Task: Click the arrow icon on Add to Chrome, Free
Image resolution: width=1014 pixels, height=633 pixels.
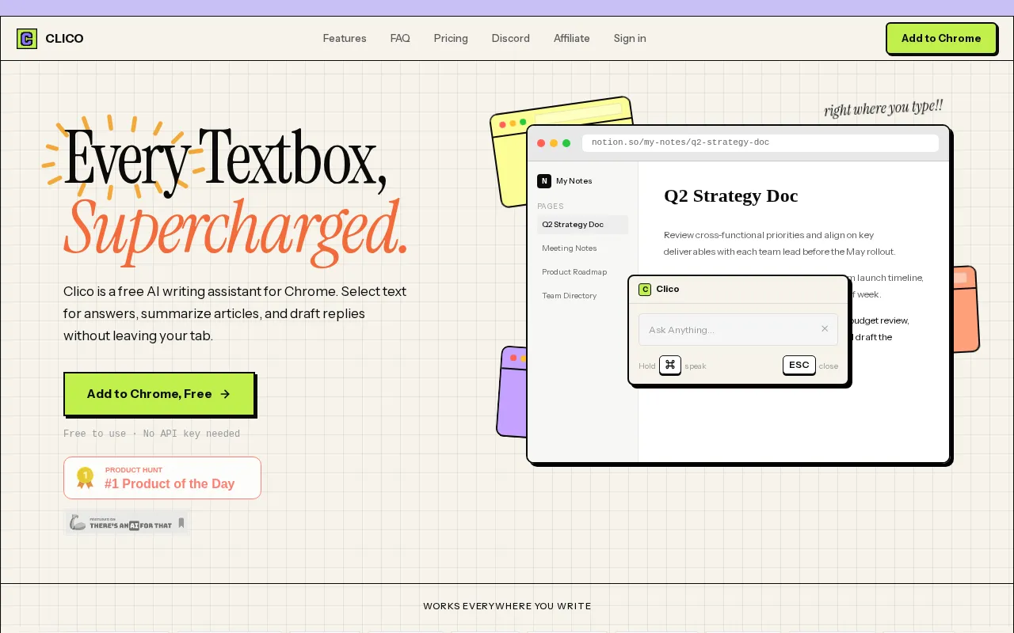Action: coord(225,394)
